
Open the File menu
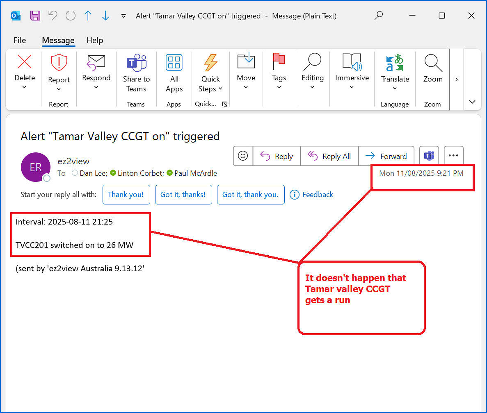(x=20, y=40)
